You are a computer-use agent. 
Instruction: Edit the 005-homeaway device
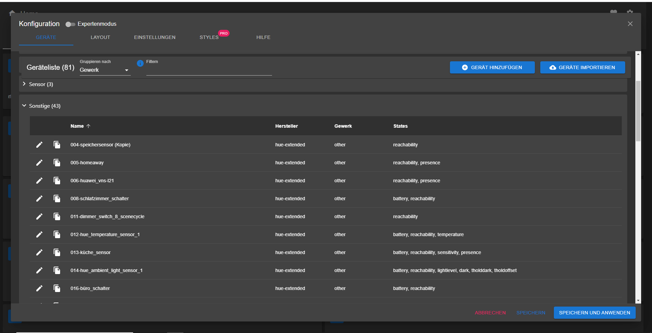click(39, 163)
